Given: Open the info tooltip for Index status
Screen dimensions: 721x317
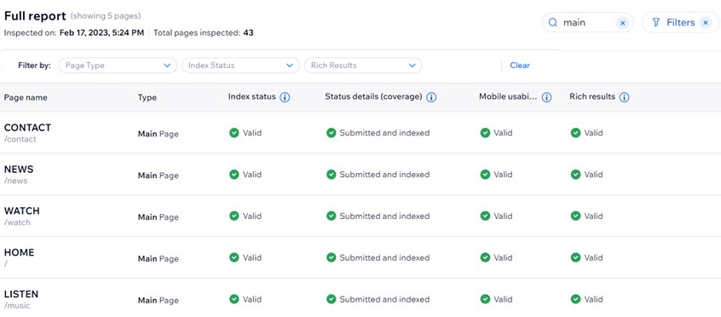Looking at the screenshot, I should (x=285, y=97).
